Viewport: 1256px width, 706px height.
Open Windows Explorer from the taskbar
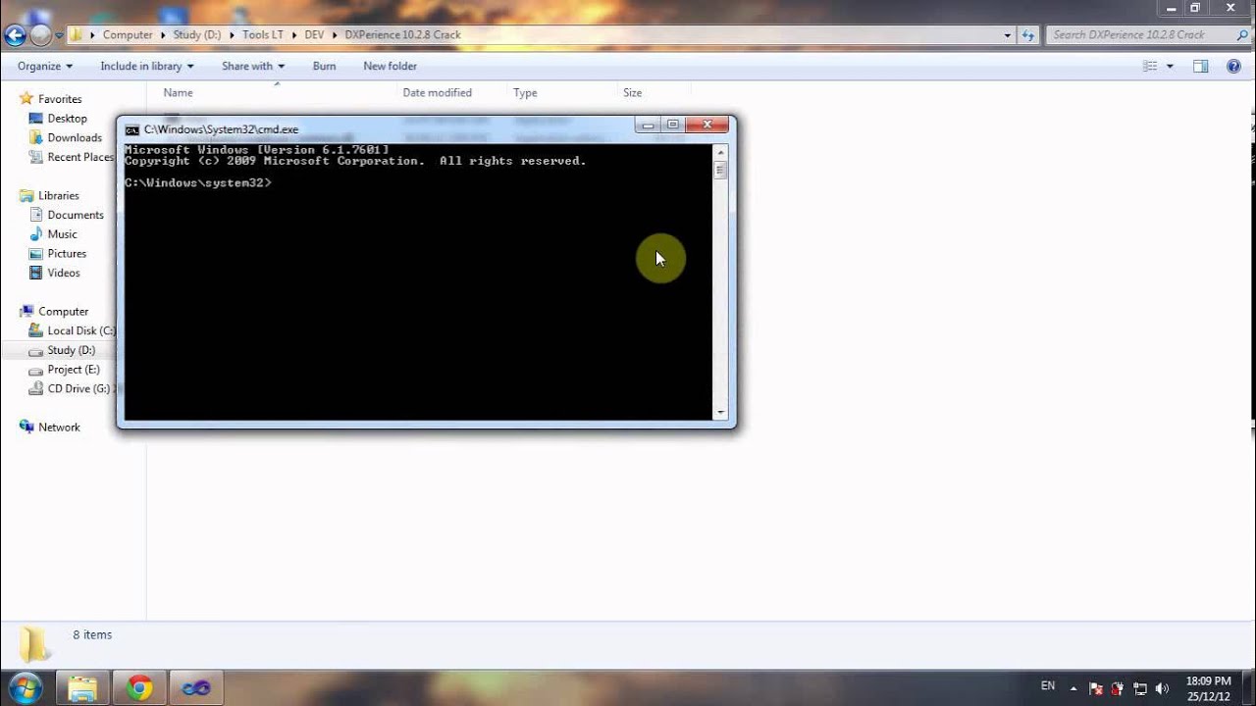(82, 687)
